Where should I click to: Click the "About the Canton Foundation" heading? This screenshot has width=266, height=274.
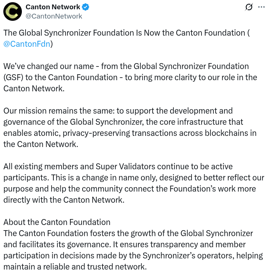(57, 222)
